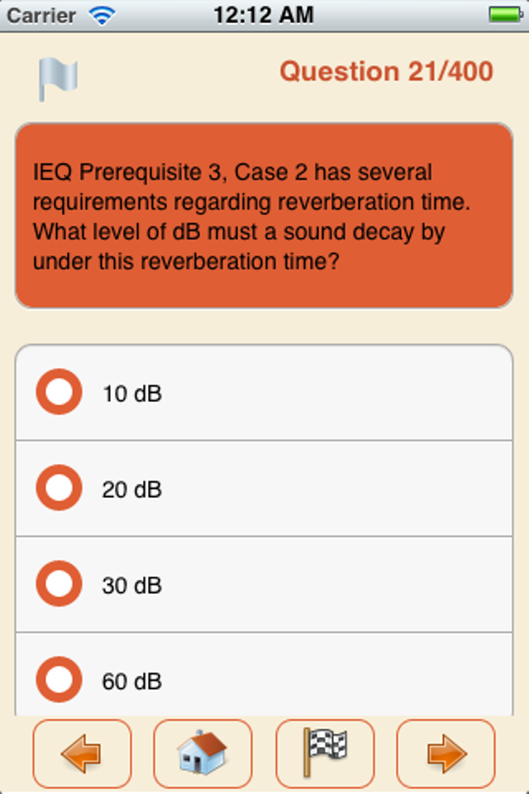Tap the Carrier label in status bar
Viewport: 529px width, 794px height.
(41, 15)
